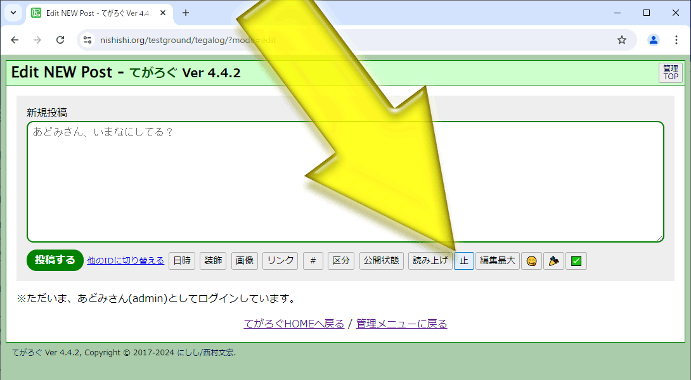Select the Edit NEW Post tab
Screen dimensions: 691x380
(99, 13)
